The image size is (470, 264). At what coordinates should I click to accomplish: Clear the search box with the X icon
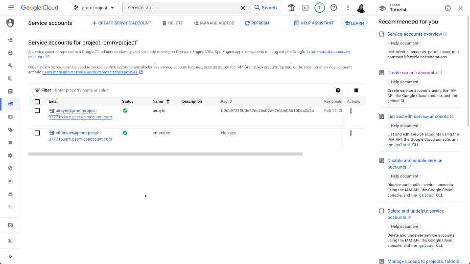[x=243, y=8]
